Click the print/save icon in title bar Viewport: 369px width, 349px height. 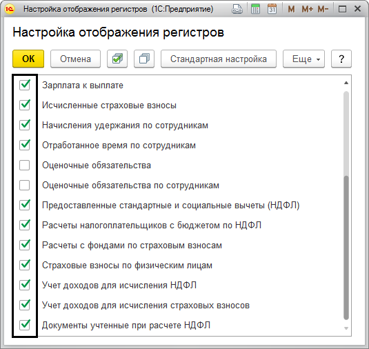click(x=237, y=9)
